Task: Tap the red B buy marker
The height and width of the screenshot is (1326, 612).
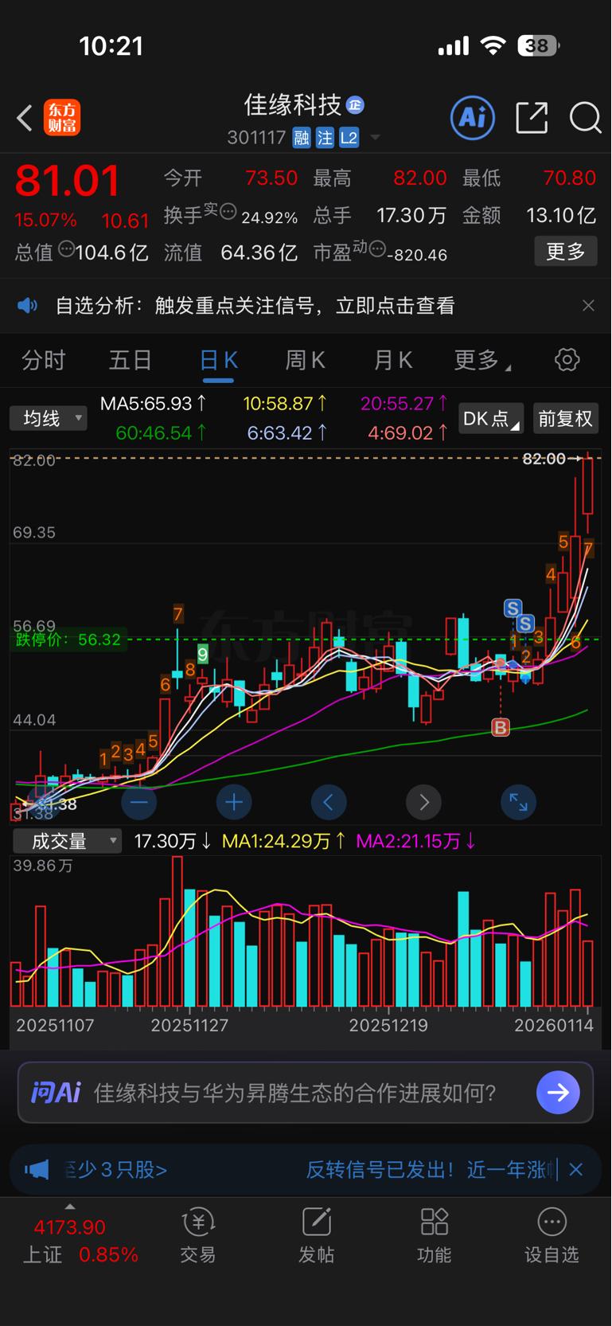Action: (x=501, y=727)
